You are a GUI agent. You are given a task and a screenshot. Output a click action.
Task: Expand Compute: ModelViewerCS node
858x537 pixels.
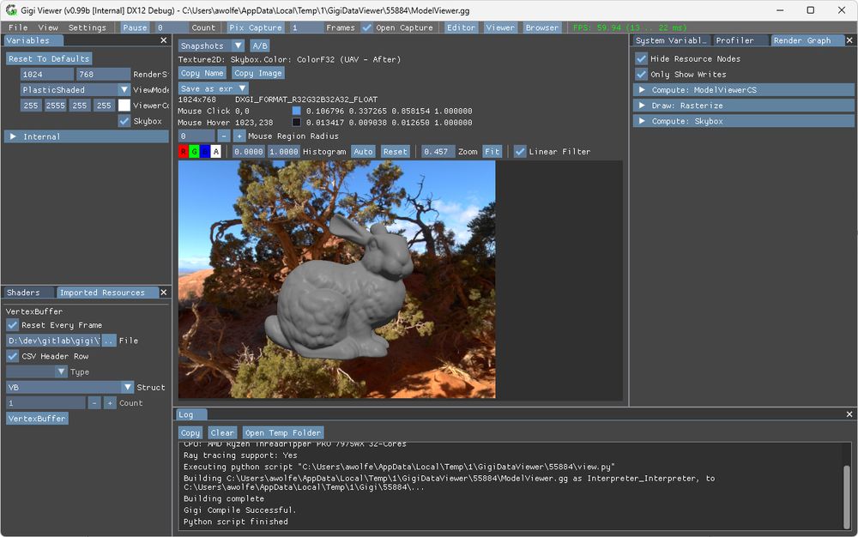click(744, 90)
